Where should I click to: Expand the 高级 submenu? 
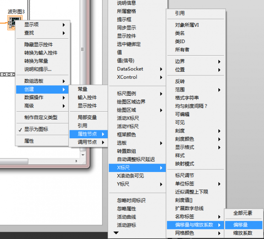pyautogui.click(x=42, y=106)
